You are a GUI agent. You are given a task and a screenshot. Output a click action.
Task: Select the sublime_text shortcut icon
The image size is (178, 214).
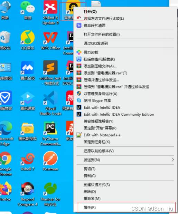[x=50, y=67]
